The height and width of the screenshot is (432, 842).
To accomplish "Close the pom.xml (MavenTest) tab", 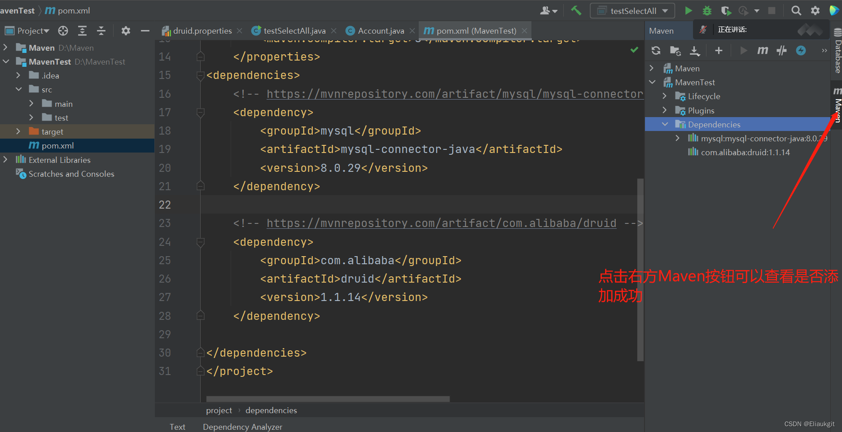I will (x=524, y=31).
